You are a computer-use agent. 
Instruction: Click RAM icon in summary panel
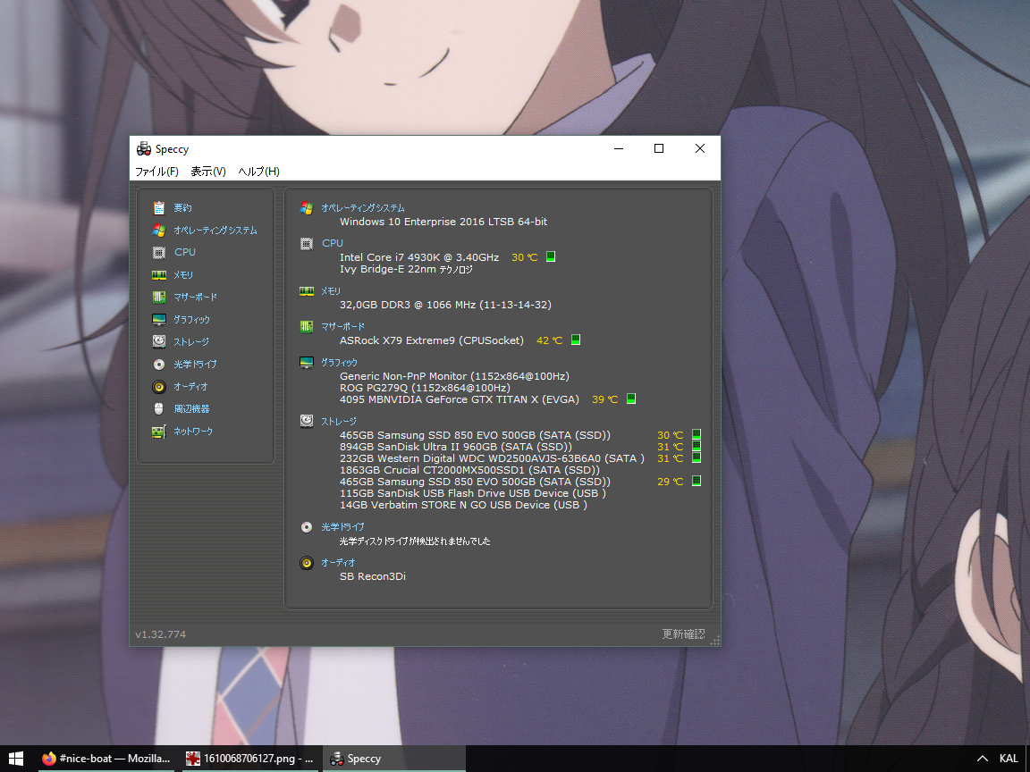pyautogui.click(x=307, y=290)
